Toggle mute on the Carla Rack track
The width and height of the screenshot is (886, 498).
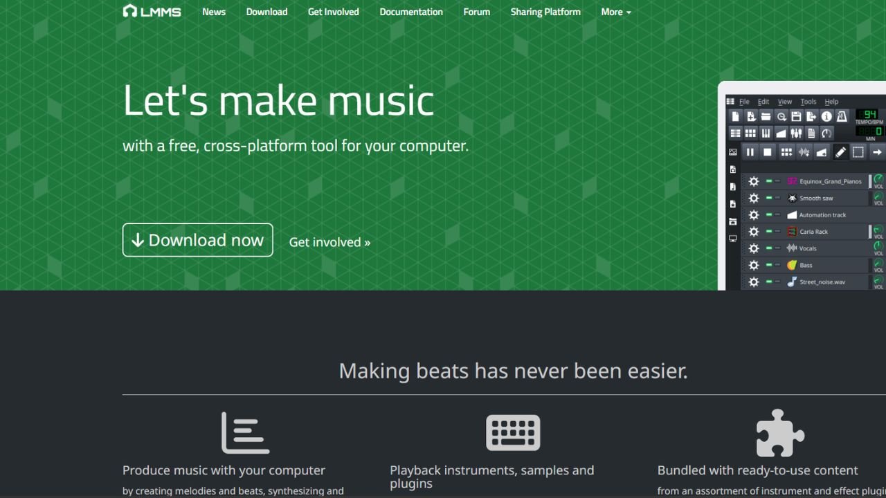tap(769, 232)
